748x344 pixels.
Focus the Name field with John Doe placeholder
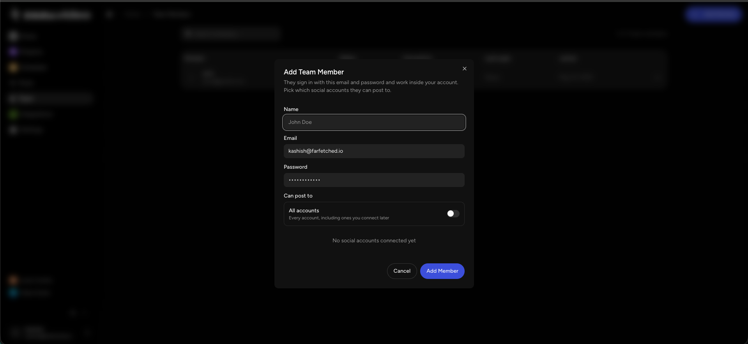click(x=374, y=122)
